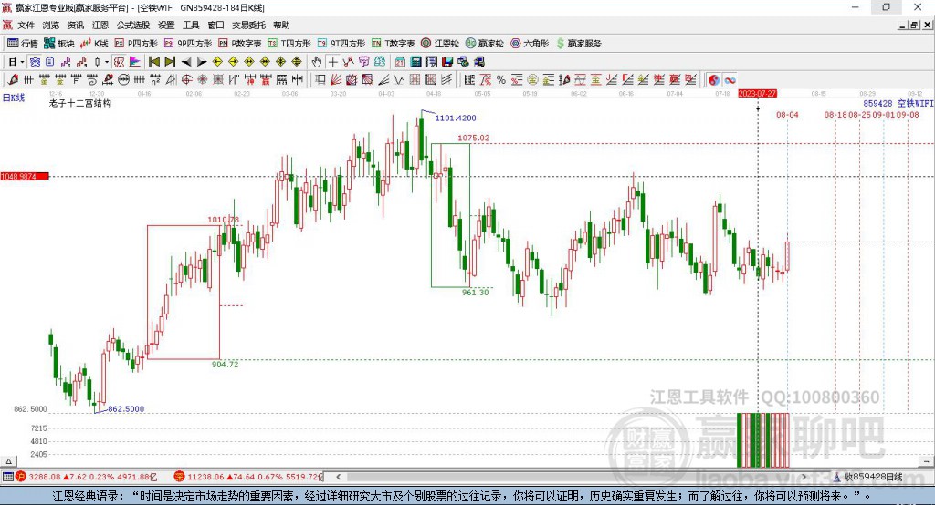Click the yellow diamond right-arrow icon
Viewport: 935px width, 505px height.
(233, 62)
